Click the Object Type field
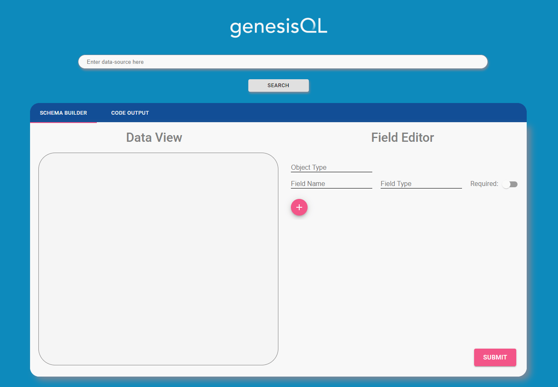This screenshot has height=387, width=558. point(331,167)
